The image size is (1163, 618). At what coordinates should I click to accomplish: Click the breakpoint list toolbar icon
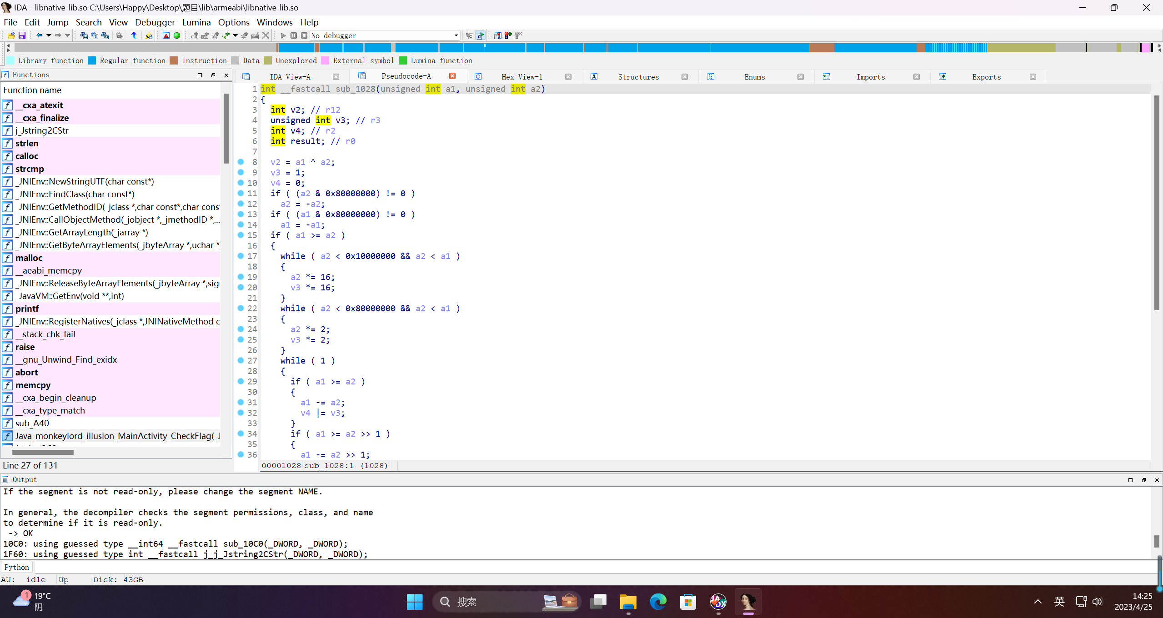[x=498, y=35]
